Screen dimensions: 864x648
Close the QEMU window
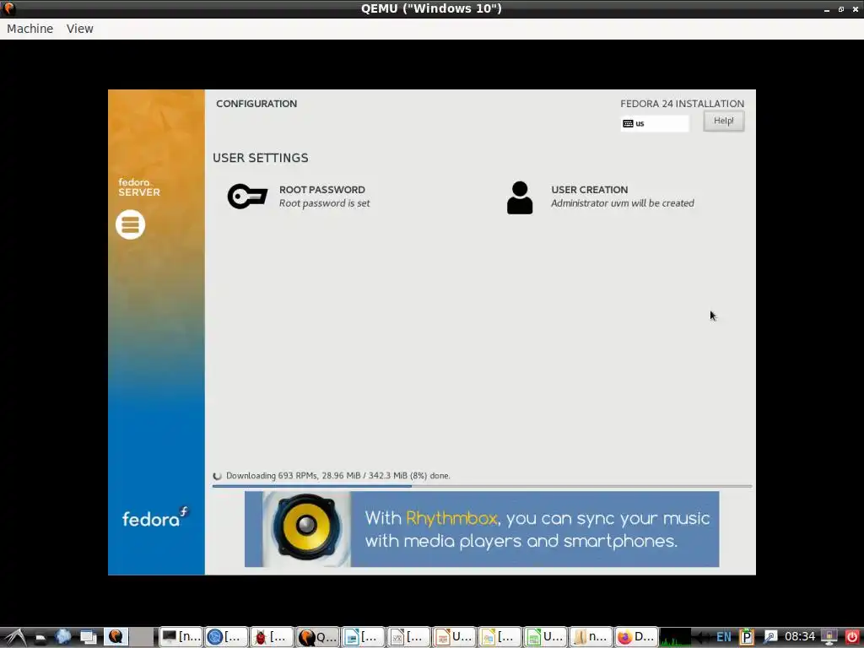click(x=856, y=9)
